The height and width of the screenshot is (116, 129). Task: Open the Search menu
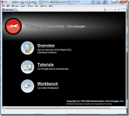tap(23, 6)
